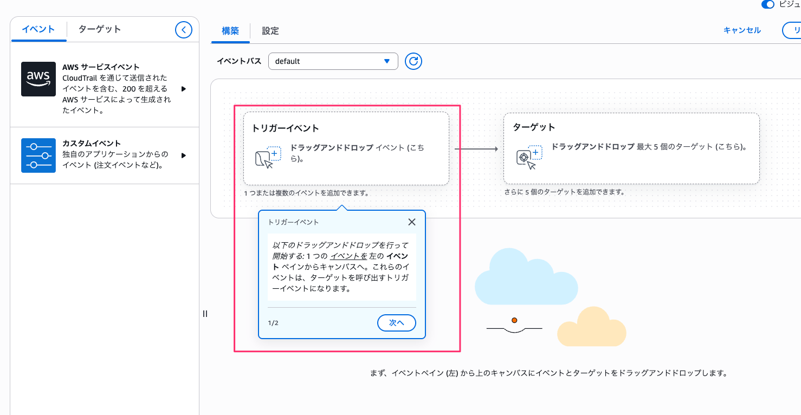Switch to the ターゲット tab

(x=100, y=29)
